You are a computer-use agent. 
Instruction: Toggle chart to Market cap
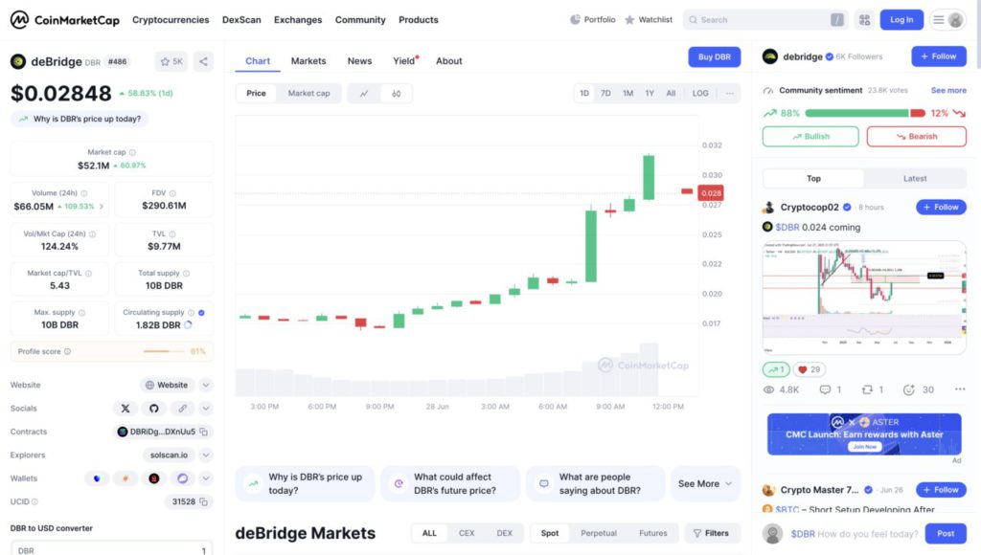(x=308, y=93)
